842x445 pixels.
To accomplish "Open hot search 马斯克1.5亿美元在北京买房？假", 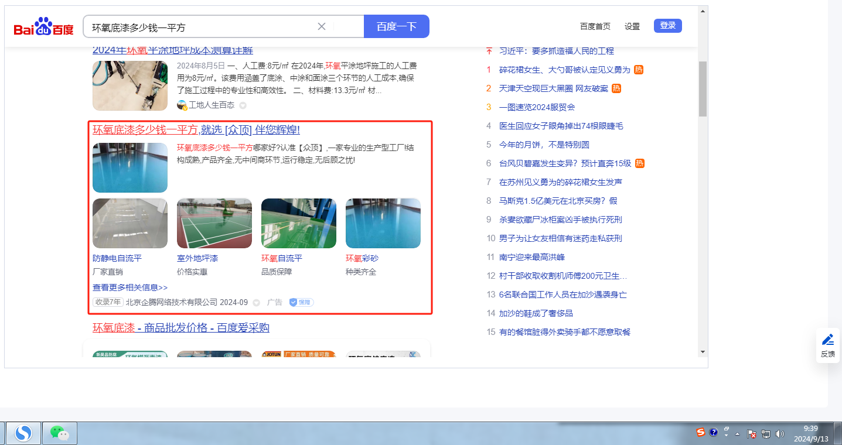I will pos(558,201).
